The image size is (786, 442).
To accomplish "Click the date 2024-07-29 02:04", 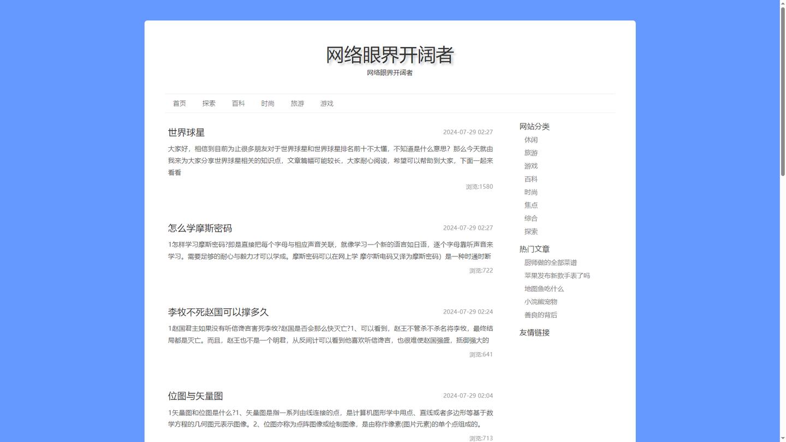I will tap(468, 396).
